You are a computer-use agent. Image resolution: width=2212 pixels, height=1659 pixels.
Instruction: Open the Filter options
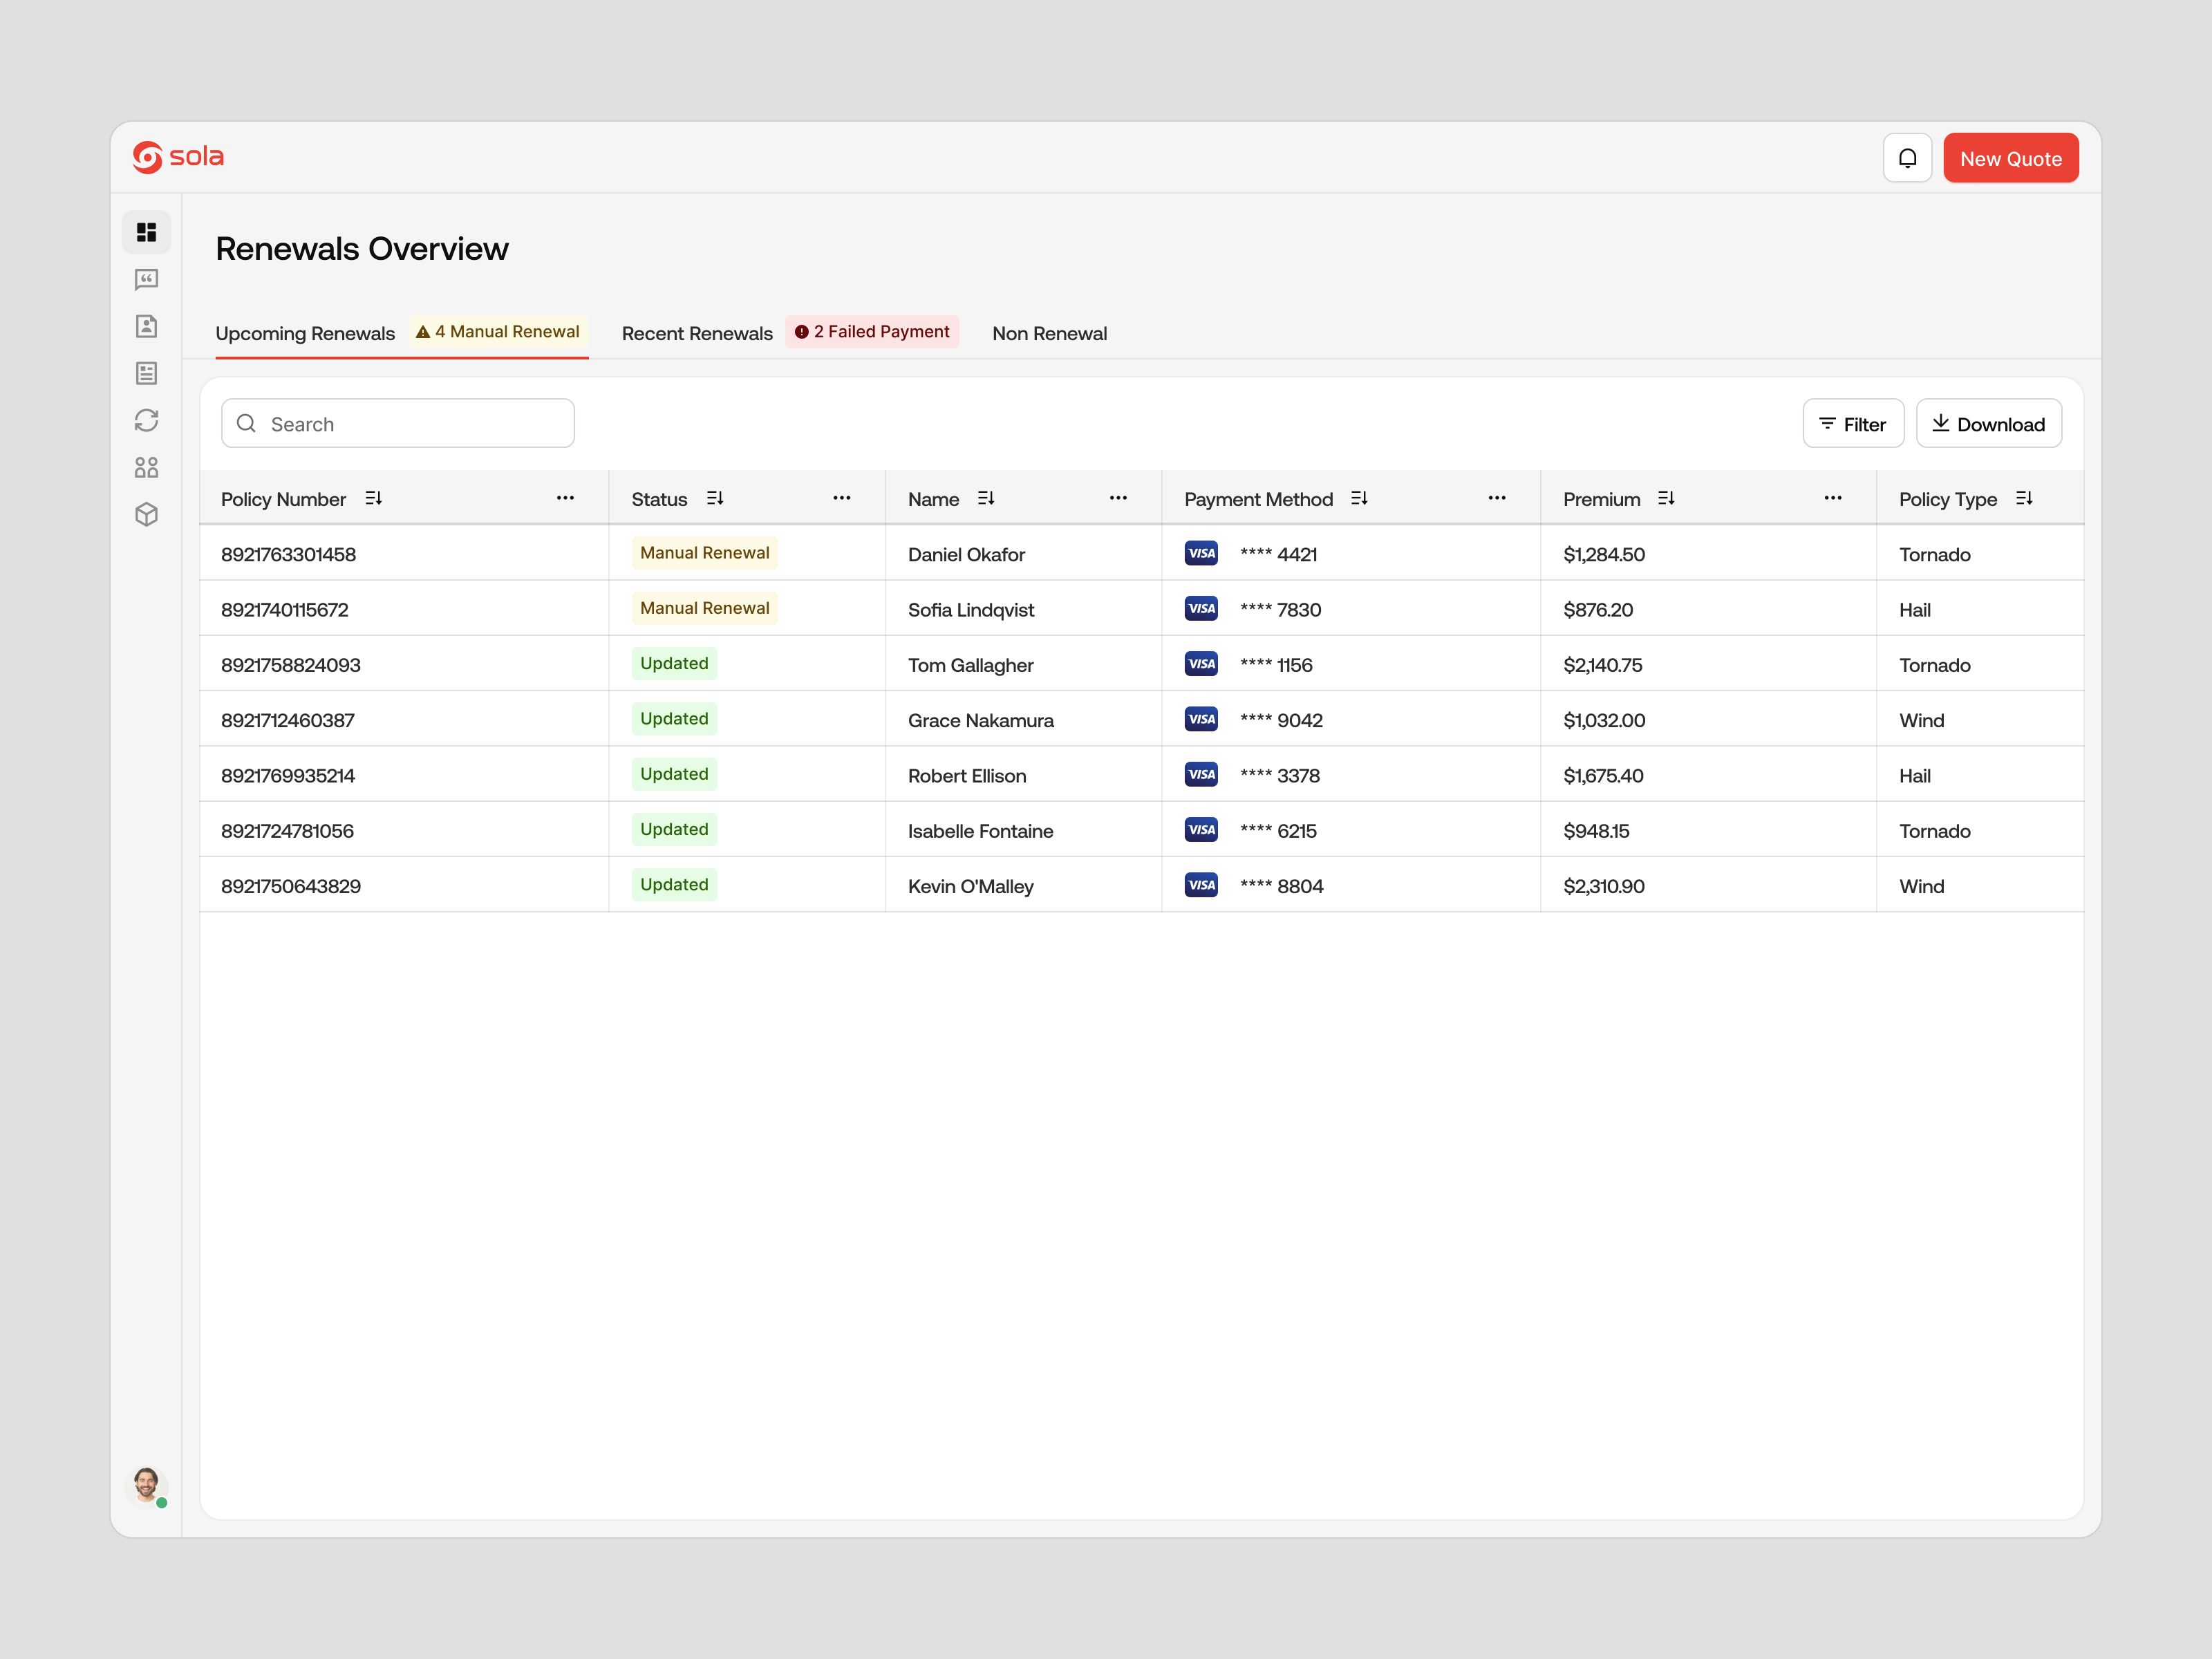coord(1852,424)
